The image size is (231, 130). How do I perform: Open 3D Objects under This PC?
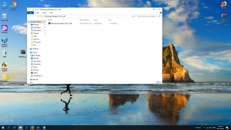[37, 55]
